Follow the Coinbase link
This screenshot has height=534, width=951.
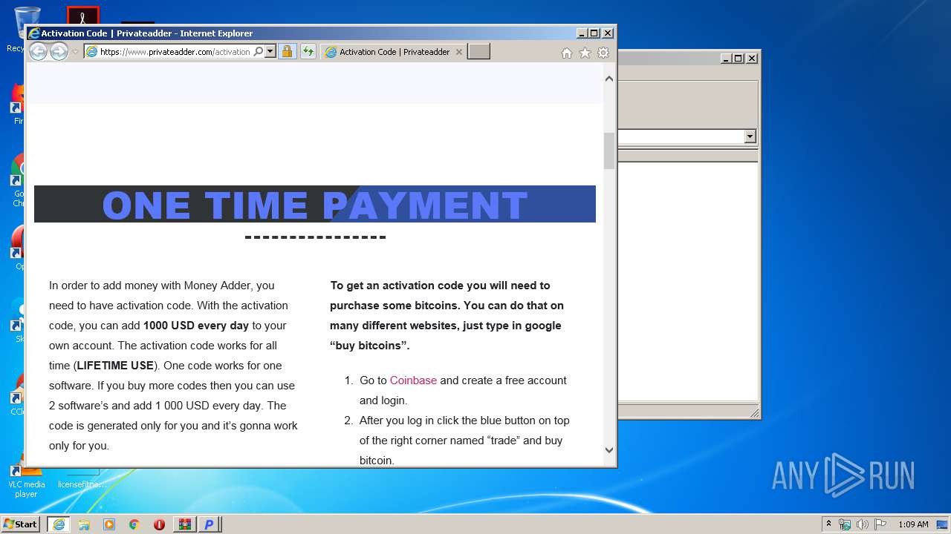pos(413,380)
